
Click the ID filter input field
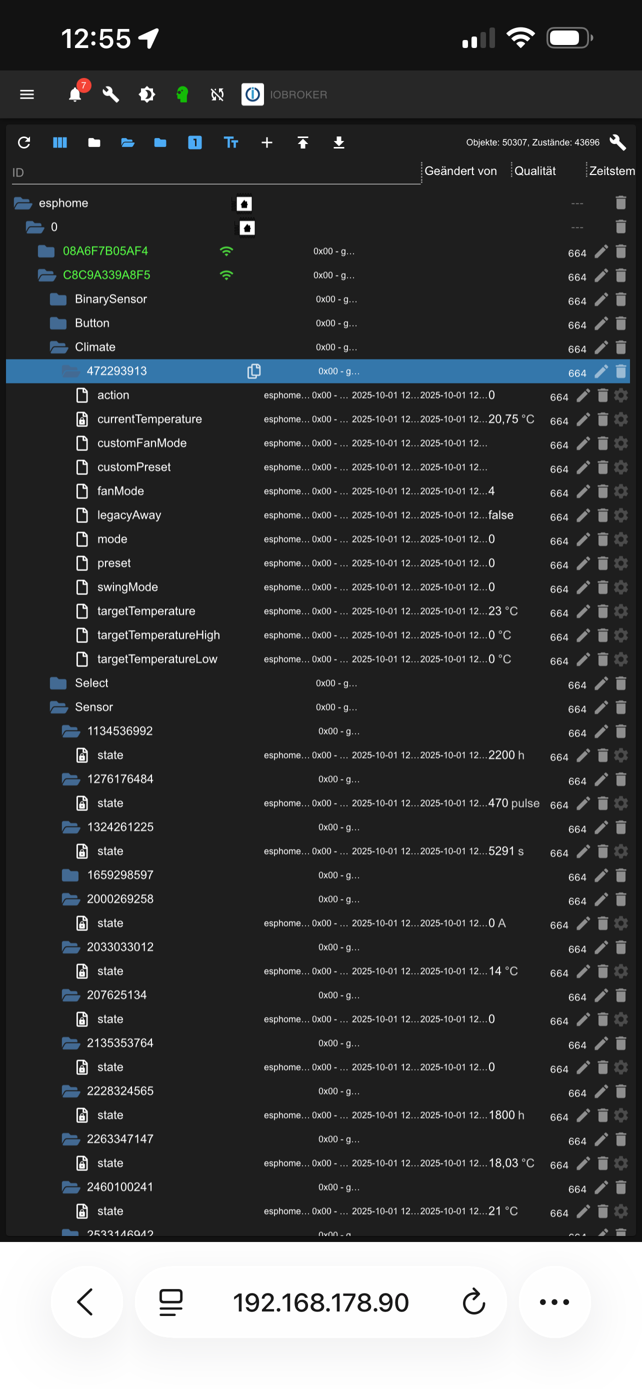(x=215, y=172)
